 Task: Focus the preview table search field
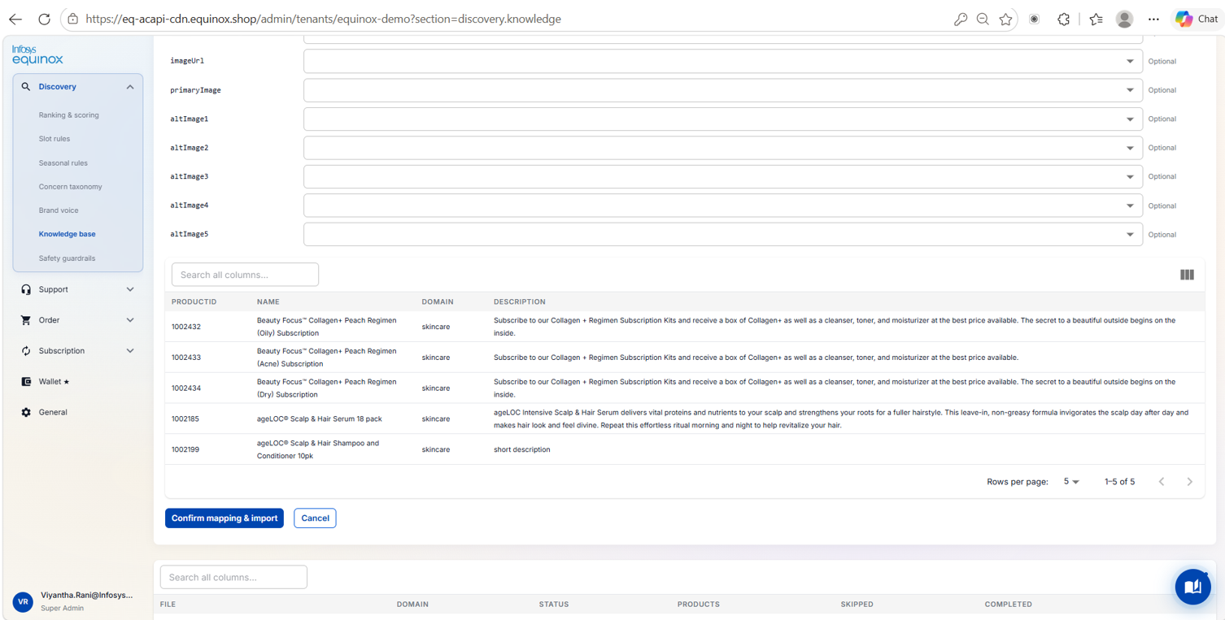245,275
